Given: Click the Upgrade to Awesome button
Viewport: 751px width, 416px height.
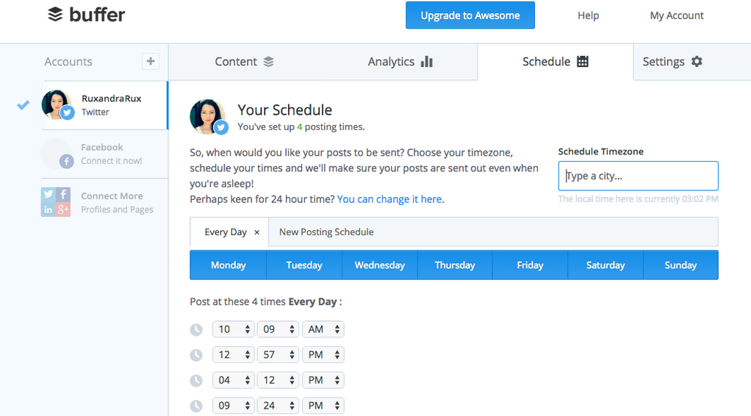Looking at the screenshot, I should pos(470,15).
